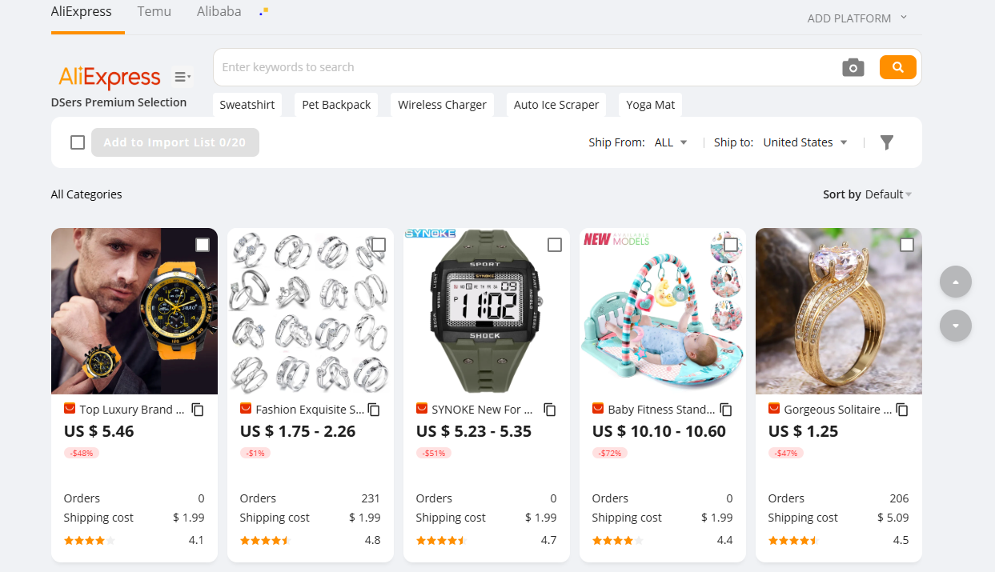Click the round scroll-down arrow button
Image resolution: width=995 pixels, height=572 pixels.
[956, 326]
